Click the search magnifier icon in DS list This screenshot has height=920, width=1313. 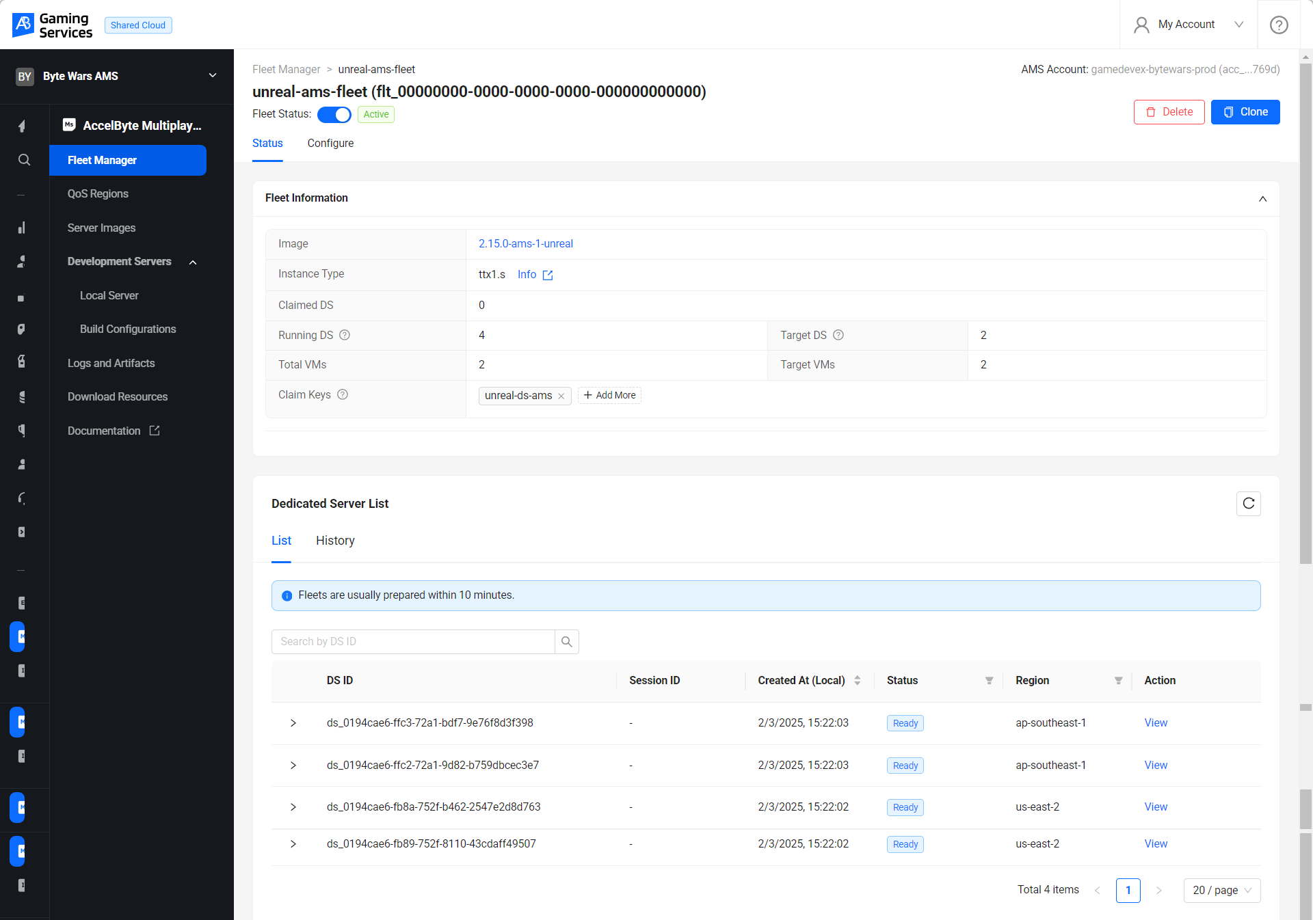(x=567, y=641)
